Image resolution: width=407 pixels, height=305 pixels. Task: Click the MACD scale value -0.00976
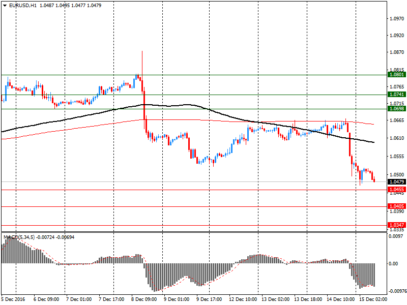click(x=397, y=291)
